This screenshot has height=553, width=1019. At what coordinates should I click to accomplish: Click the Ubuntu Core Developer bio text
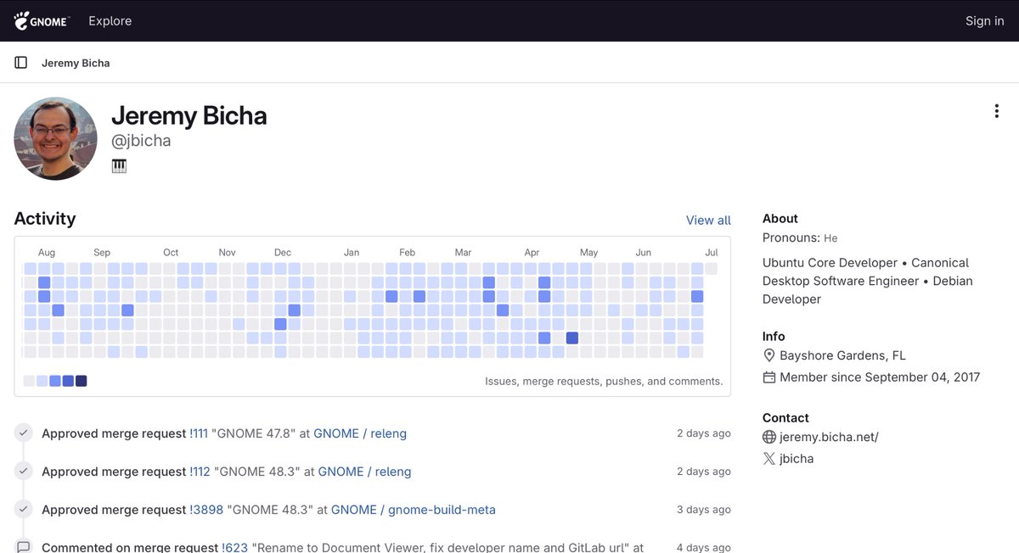point(868,281)
